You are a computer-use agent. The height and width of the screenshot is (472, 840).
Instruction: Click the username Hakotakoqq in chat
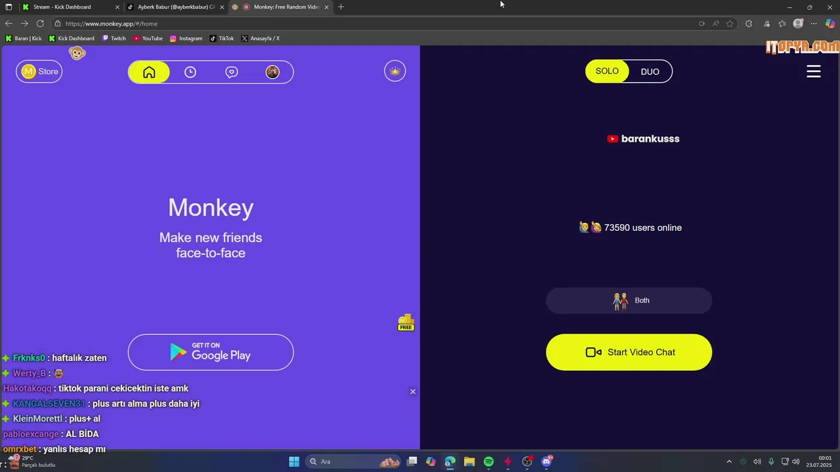click(x=27, y=388)
